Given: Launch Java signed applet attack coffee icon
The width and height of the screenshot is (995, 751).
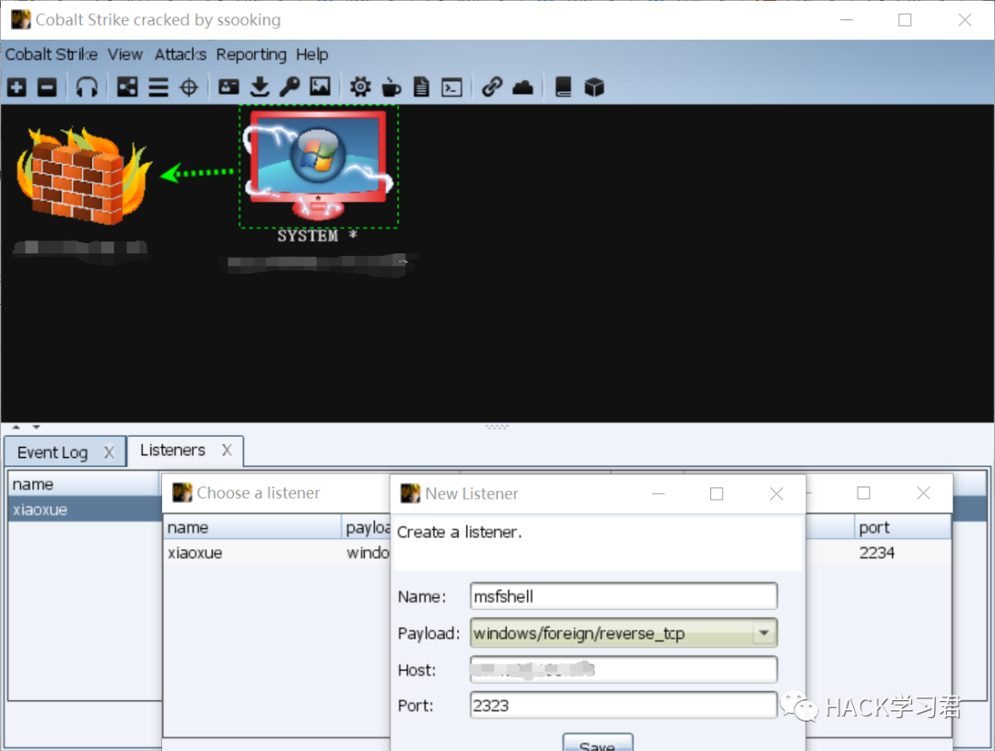Looking at the screenshot, I should 391,87.
